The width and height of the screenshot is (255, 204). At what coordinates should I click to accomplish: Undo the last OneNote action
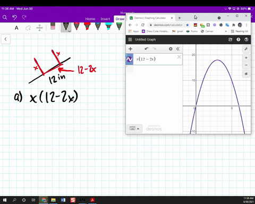pos(14,17)
